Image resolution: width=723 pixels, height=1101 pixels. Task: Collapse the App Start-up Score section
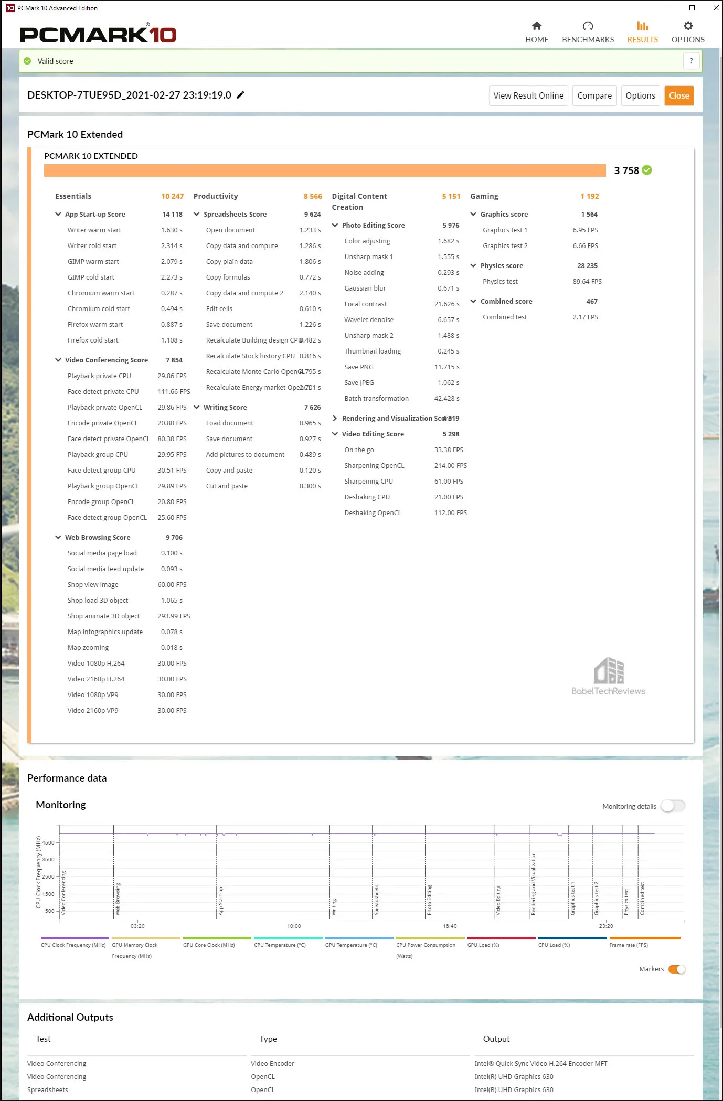(x=58, y=214)
